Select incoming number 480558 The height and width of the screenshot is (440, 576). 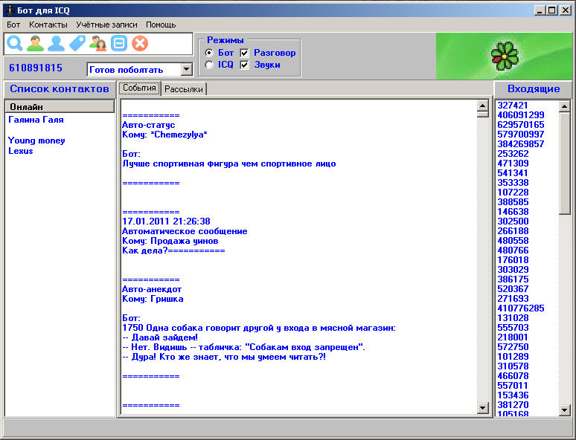513,241
